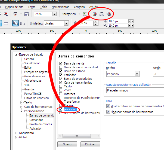
Task: Open the Ventana menu
Action: [79, 7]
